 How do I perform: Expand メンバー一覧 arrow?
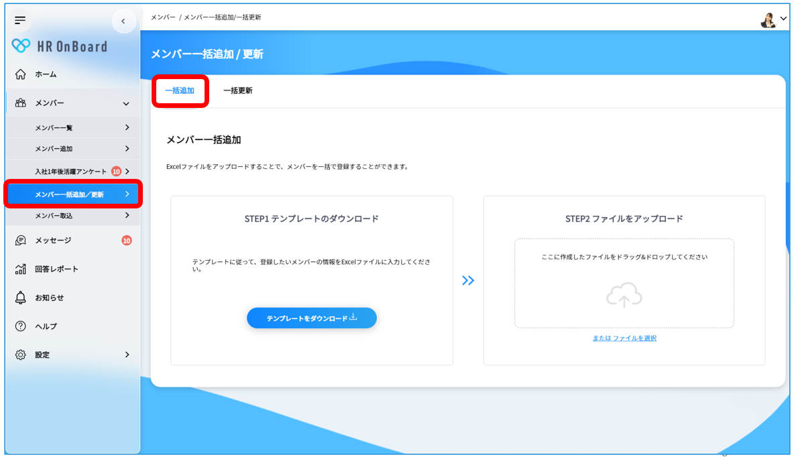pyautogui.click(x=127, y=127)
